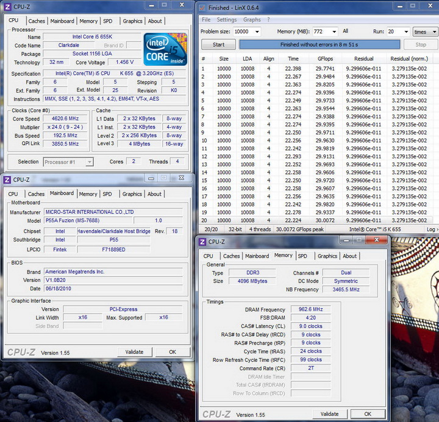This screenshot has height=422, width=439.
Task: Select Caches tab in Memory CPU-Z window
Action: click(231, 256)
